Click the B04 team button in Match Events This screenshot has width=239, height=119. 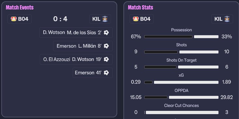coord(20,19)
